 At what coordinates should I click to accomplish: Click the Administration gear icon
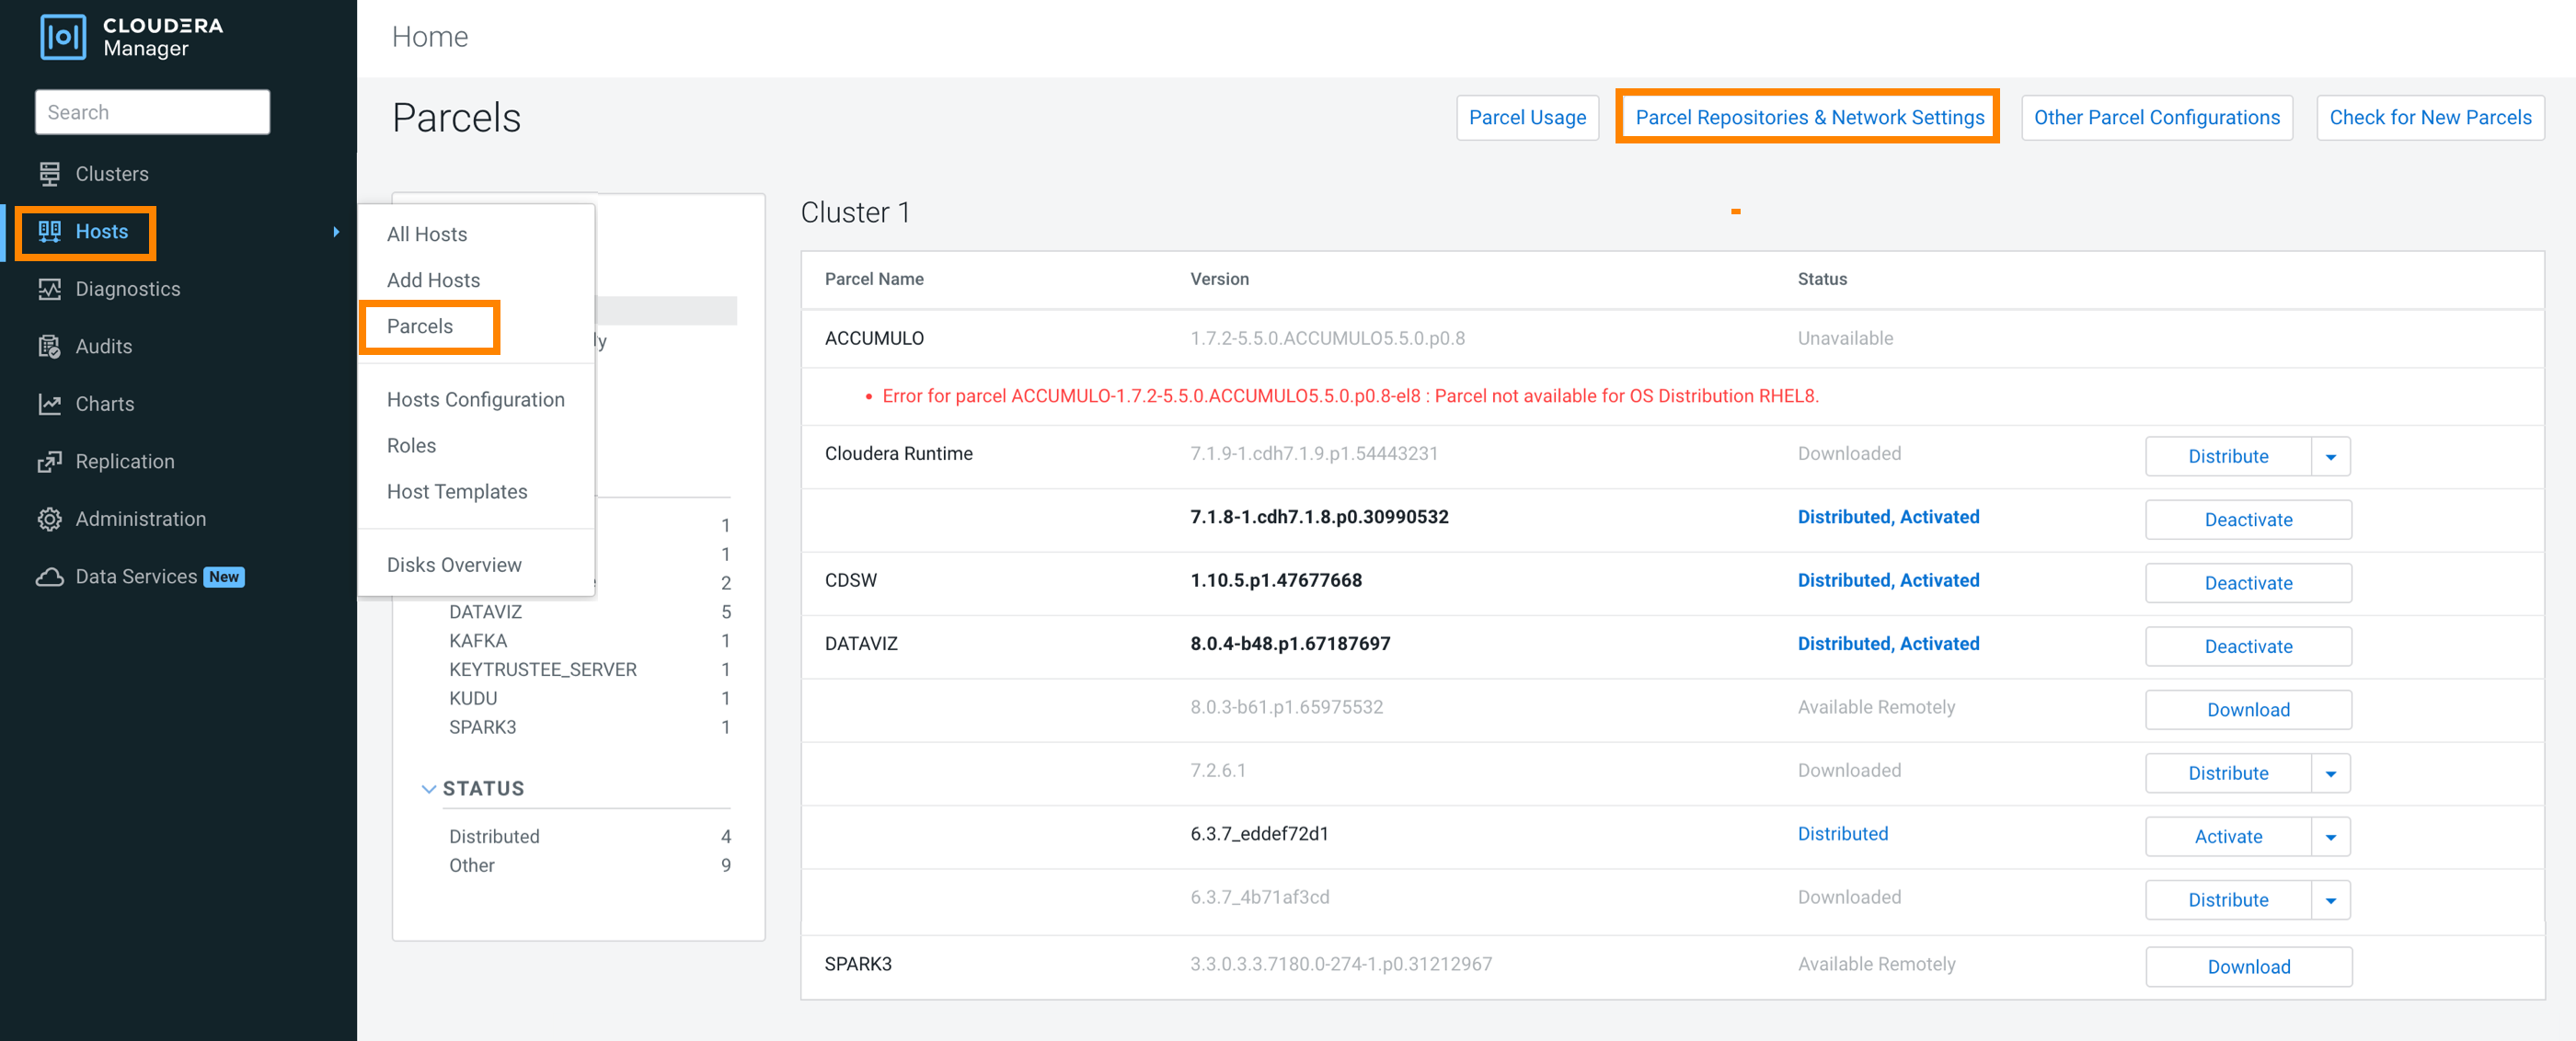tap(49, 519)
